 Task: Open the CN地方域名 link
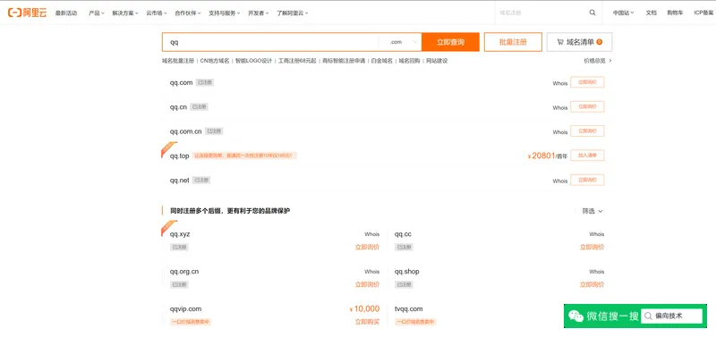tap(215, 61)
